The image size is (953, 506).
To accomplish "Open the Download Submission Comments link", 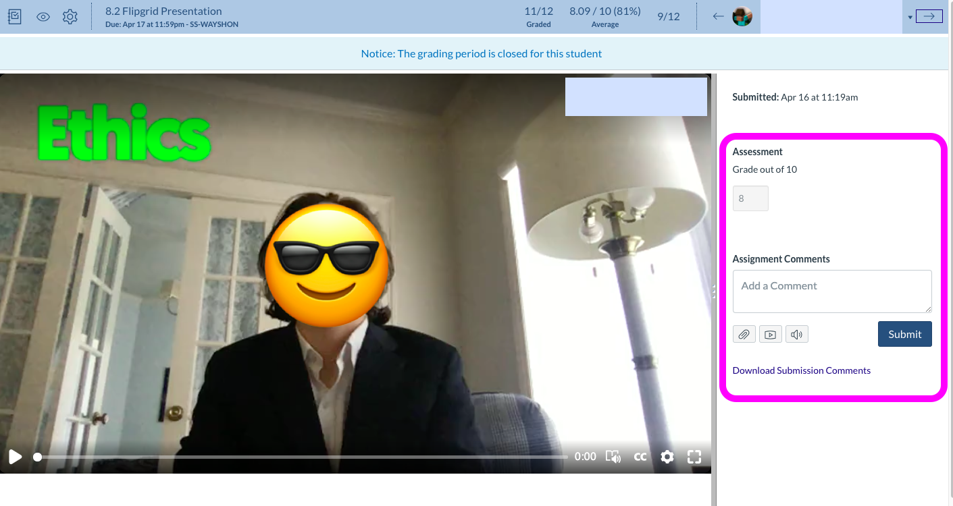I will point(801,370).
